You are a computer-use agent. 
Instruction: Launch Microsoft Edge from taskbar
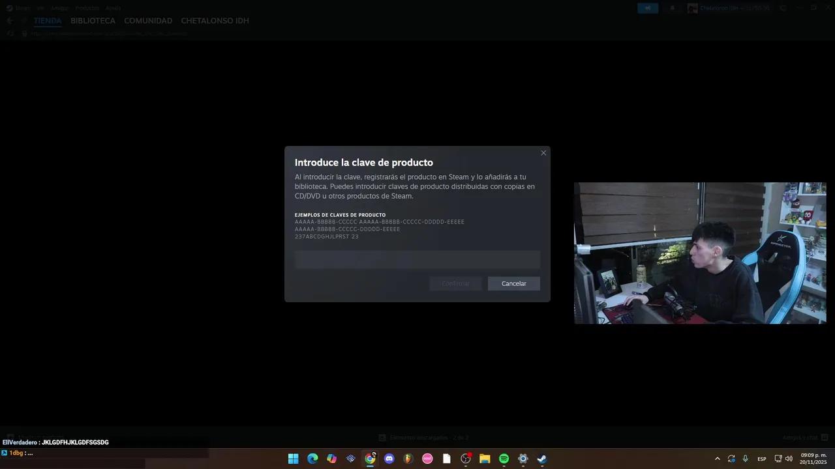(x=312, y=459)
